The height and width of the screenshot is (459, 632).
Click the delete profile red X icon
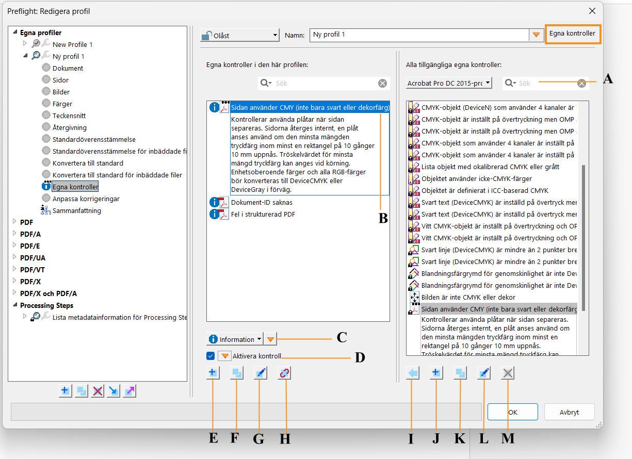[x=98, y=391]
